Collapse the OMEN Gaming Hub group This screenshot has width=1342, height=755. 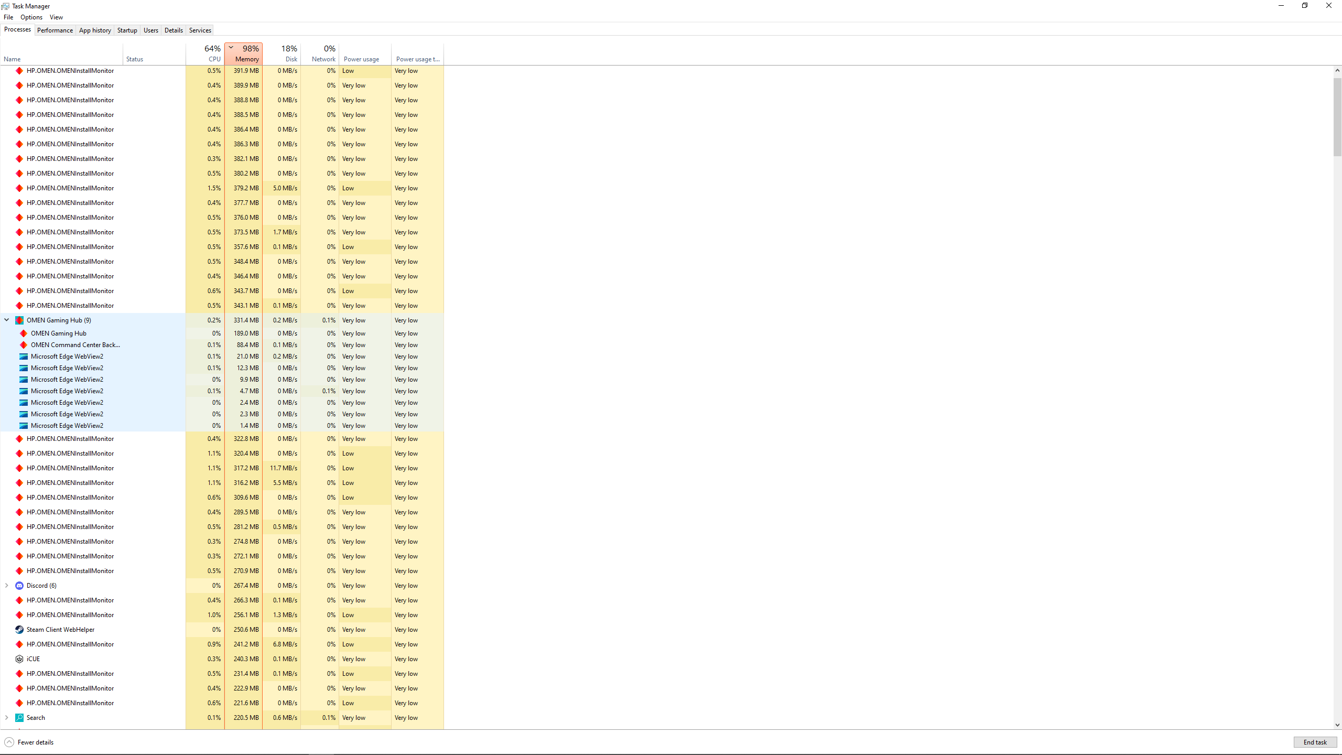[7, 320]
